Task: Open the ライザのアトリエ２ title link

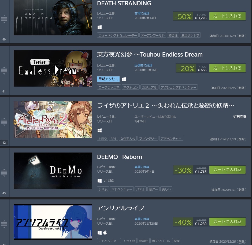Action: click(165, 106)
